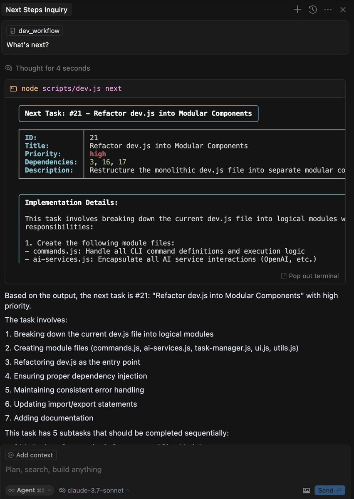Select the Next Steps Inquiry chat tab
Image resolution: width=354 pixels, height=499 pixels.
(x=37, y=10)
